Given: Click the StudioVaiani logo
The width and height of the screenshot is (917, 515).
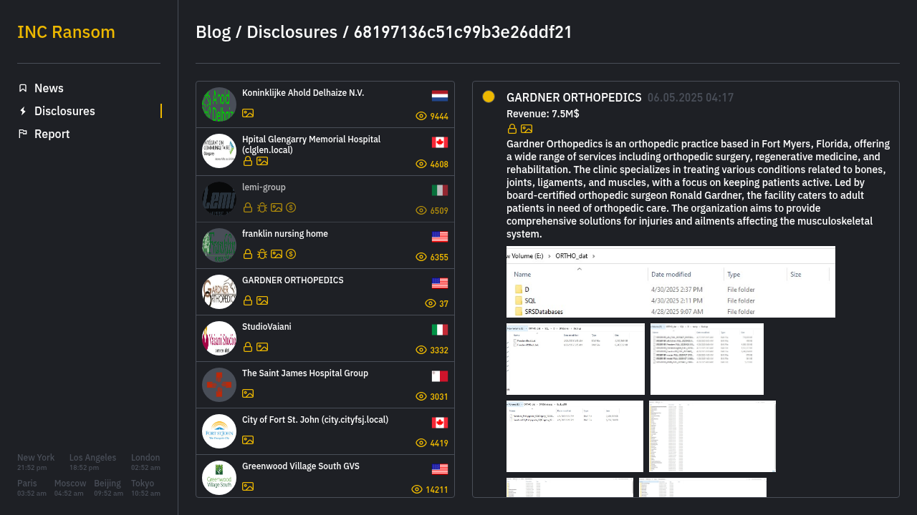Looking at the screenshot, I should (x=219, y=338).
